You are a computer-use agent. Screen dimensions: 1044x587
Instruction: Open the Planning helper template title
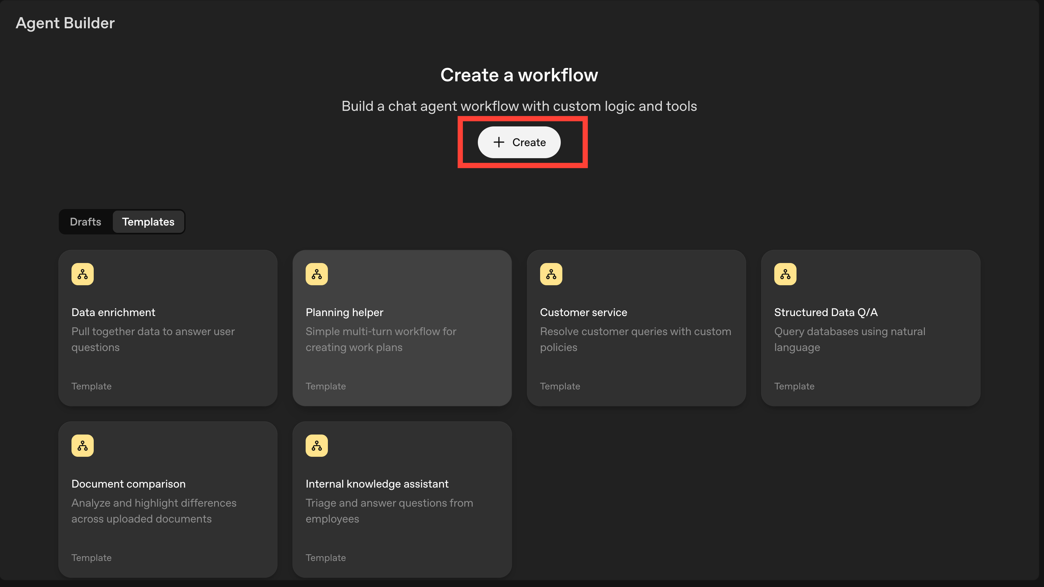tap(344, 312)
